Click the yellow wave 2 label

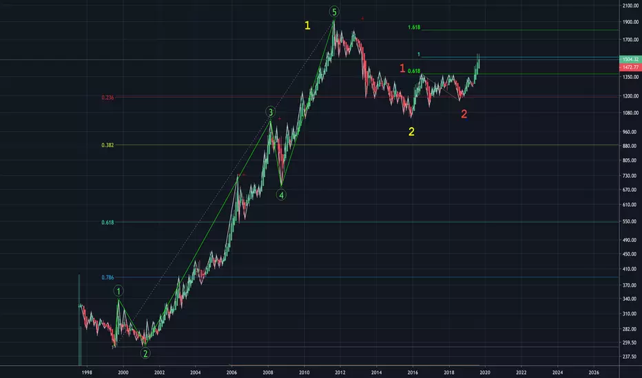[x=411, y=131]
